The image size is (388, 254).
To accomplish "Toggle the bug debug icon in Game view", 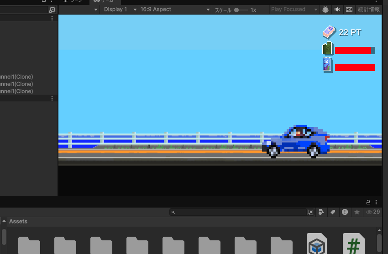I will (x=325, y=10).
